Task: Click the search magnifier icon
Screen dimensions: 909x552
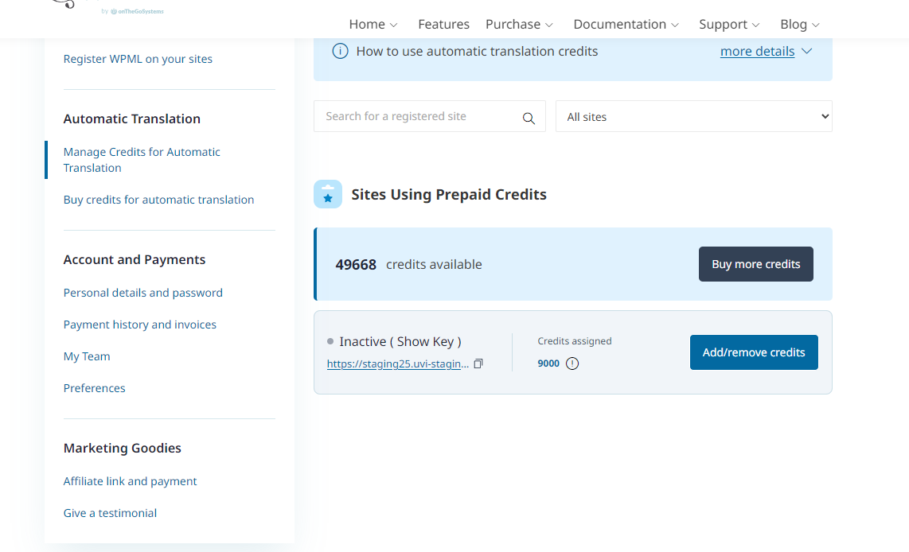Action: tap(529, 118)
